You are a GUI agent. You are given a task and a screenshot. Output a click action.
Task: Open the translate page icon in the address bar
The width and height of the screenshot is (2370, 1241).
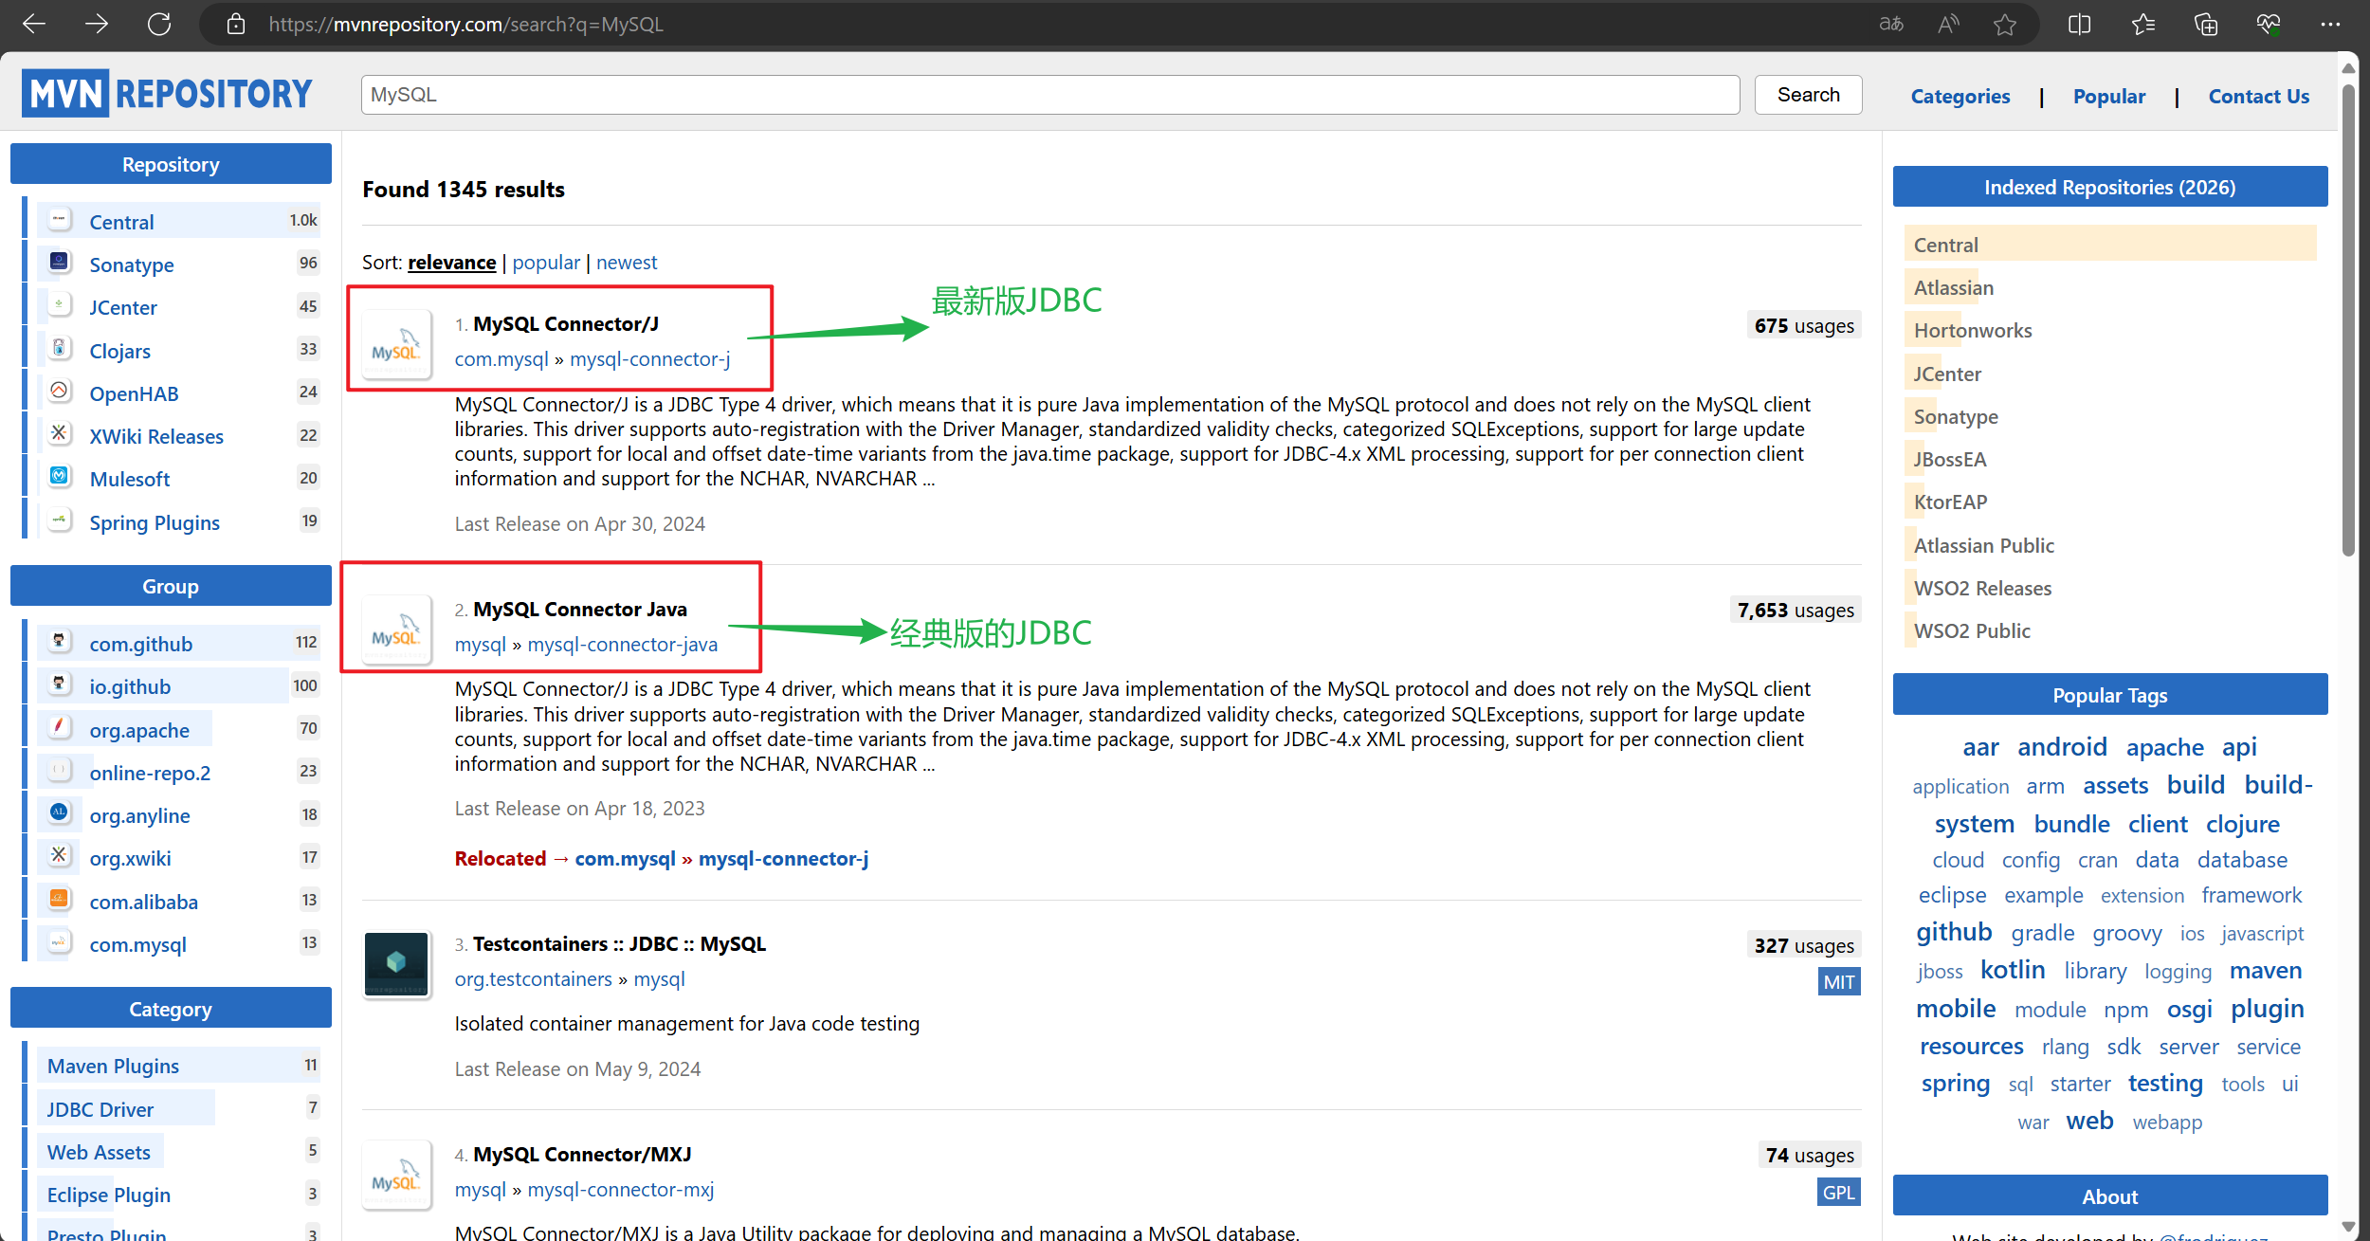(x=1891, y=24)
